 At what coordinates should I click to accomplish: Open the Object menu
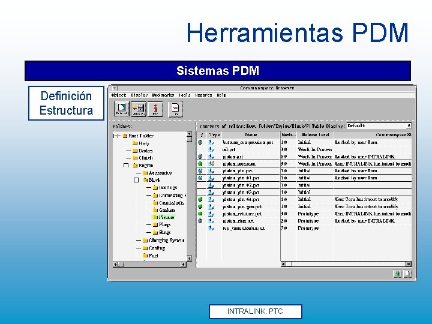119,95
